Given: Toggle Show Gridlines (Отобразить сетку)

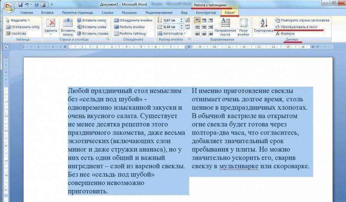Looking at the screenshot, I should point(22,27).
